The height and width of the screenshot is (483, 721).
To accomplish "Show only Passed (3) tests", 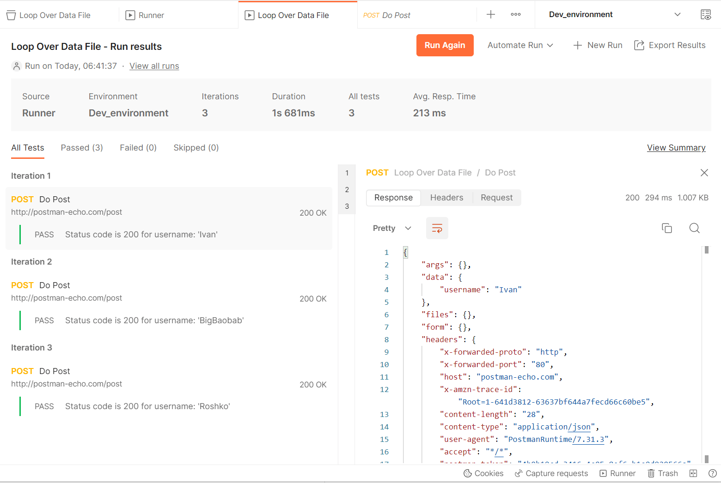I will pyautogui.click(x=81, y=147).
